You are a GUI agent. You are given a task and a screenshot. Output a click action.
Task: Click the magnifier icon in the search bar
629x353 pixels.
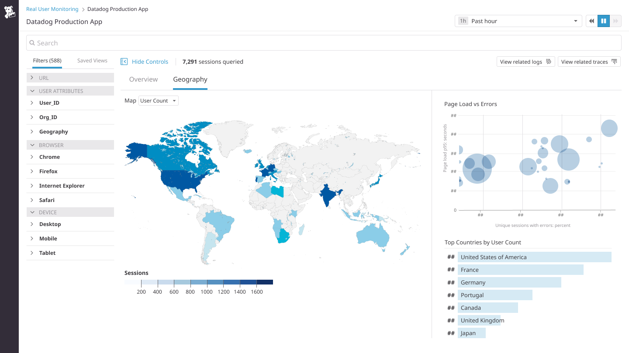coord(32,43)
